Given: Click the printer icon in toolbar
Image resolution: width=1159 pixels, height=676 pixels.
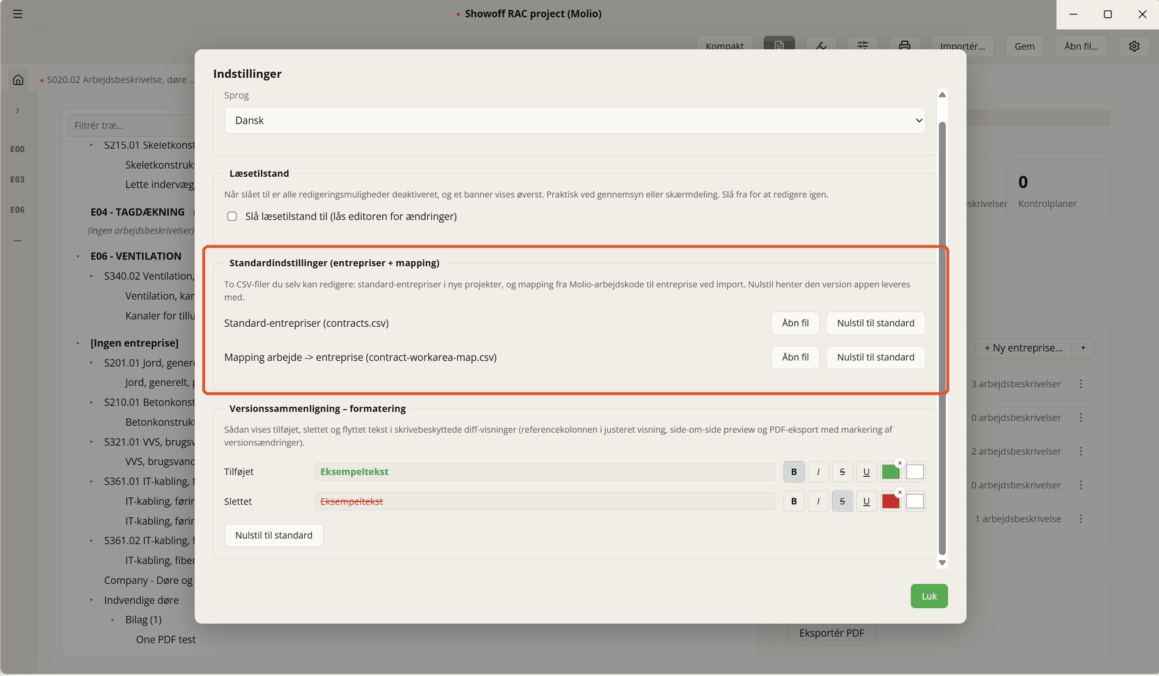Looking at the screenshot, I should 905,46.
